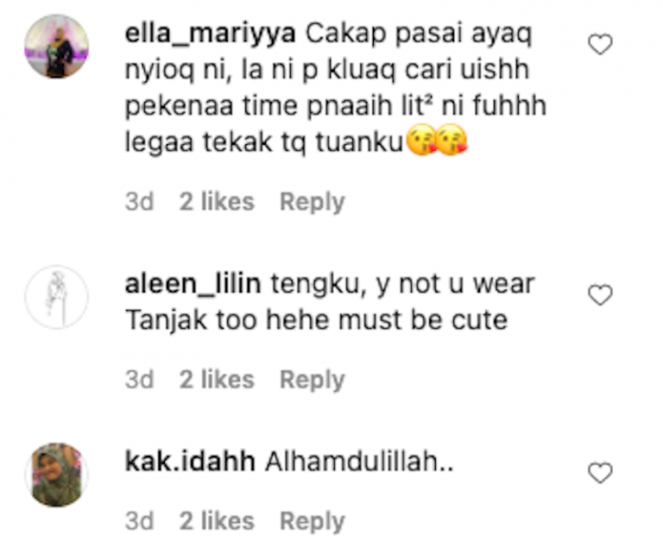Visit the aleen_lilin username link
The image size is (663, 560).
click(193, 284)
